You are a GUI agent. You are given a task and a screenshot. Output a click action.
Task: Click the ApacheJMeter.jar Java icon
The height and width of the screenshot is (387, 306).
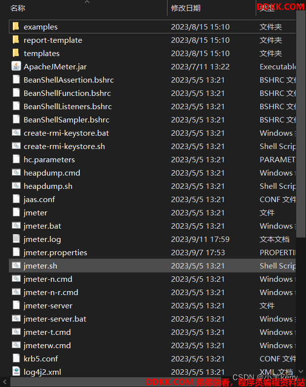tap(16, 66)
